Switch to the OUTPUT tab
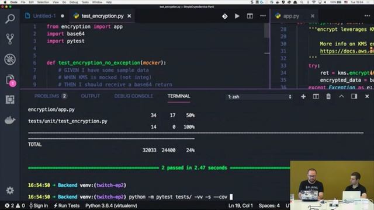374x210 pixels. point(90,96)
